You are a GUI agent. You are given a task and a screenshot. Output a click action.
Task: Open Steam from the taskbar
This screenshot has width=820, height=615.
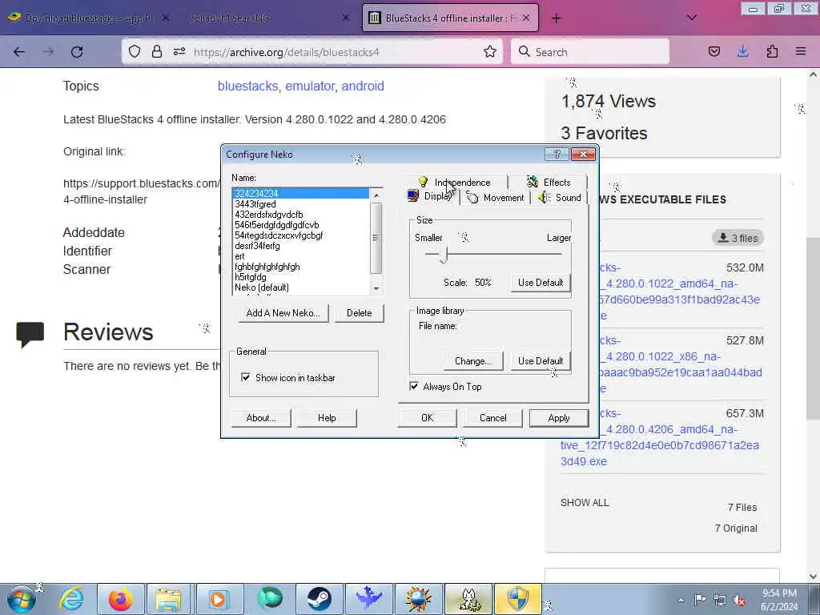[319, 599]
